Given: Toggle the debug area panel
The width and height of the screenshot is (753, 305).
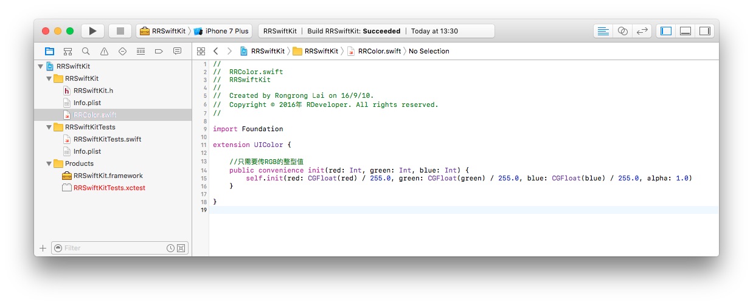Looking at the screenshot, I should pyautogui.click(x=685, y=31).
